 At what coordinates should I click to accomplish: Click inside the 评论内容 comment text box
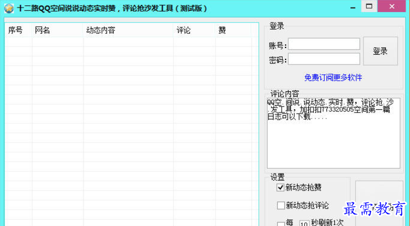[334, 133]
